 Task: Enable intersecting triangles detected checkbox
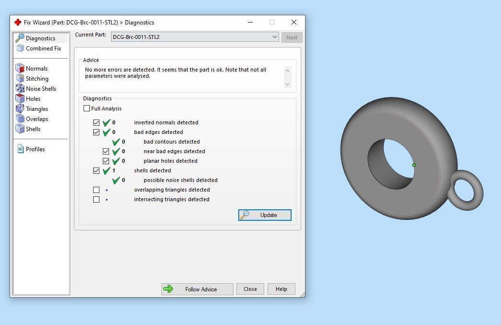pos(96,199)
